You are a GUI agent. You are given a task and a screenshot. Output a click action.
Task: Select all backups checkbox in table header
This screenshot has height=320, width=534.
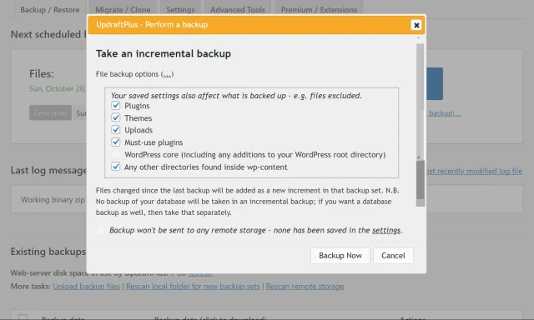click(23, 317)
